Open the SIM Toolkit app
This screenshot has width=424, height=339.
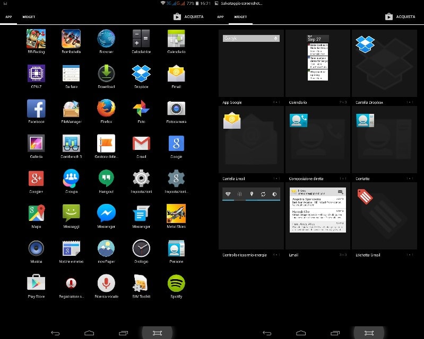pyautogui.click(x=141, y=283)
